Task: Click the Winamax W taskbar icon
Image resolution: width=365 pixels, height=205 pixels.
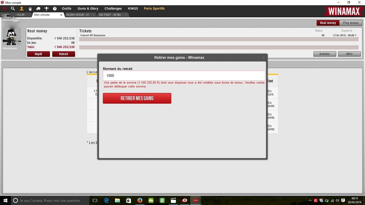Action: click(184, 200)
